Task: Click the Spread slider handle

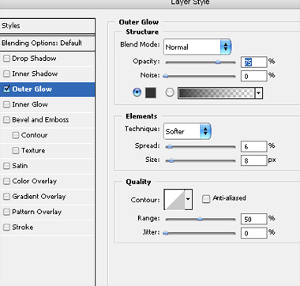Action: [170, 146]
